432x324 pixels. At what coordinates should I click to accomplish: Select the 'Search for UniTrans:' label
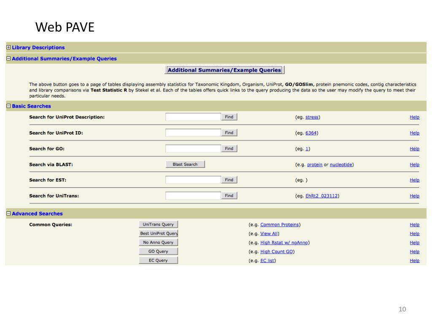tap(54, 196)
